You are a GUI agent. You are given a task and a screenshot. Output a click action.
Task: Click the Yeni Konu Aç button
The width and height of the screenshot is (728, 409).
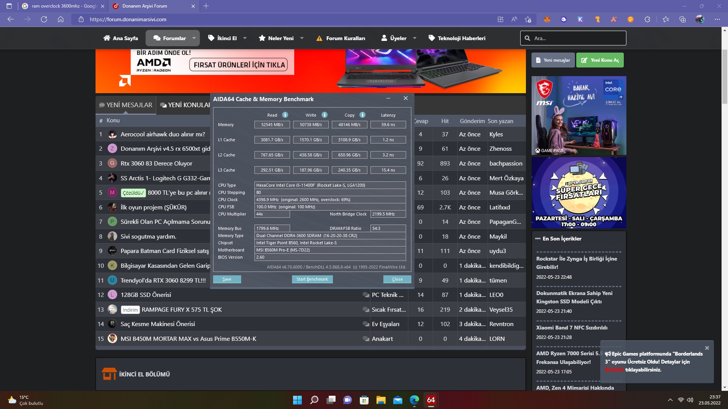click(600, 60)
